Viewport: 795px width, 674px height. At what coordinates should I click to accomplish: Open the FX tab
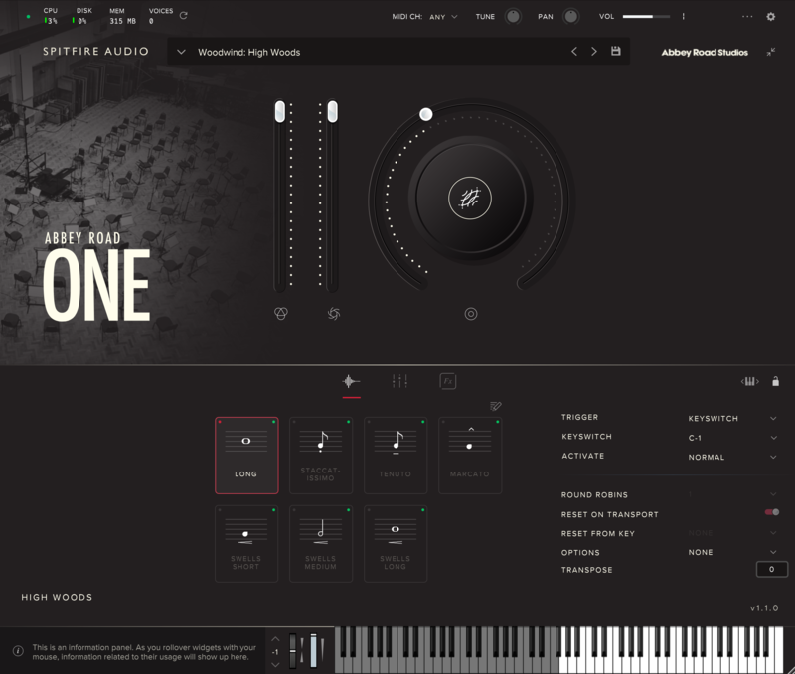[x=448, y=381]
